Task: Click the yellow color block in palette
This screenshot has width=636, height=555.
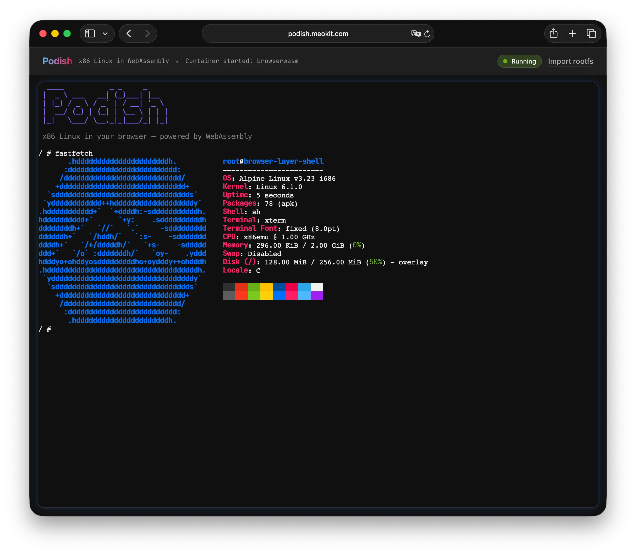Action: click(266, 287)
